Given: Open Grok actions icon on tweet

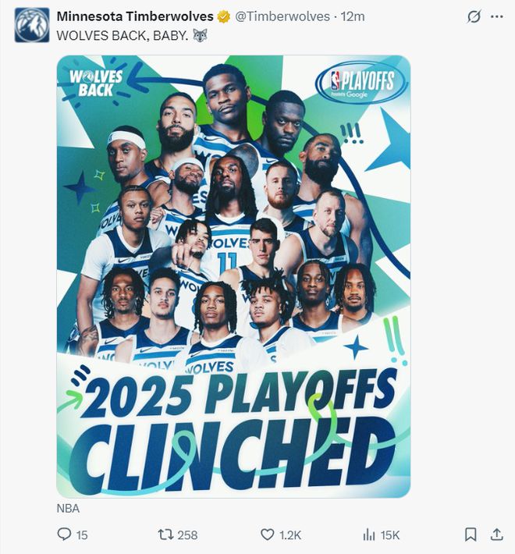Looking at the screenshot, I should [x=474, y=16].
